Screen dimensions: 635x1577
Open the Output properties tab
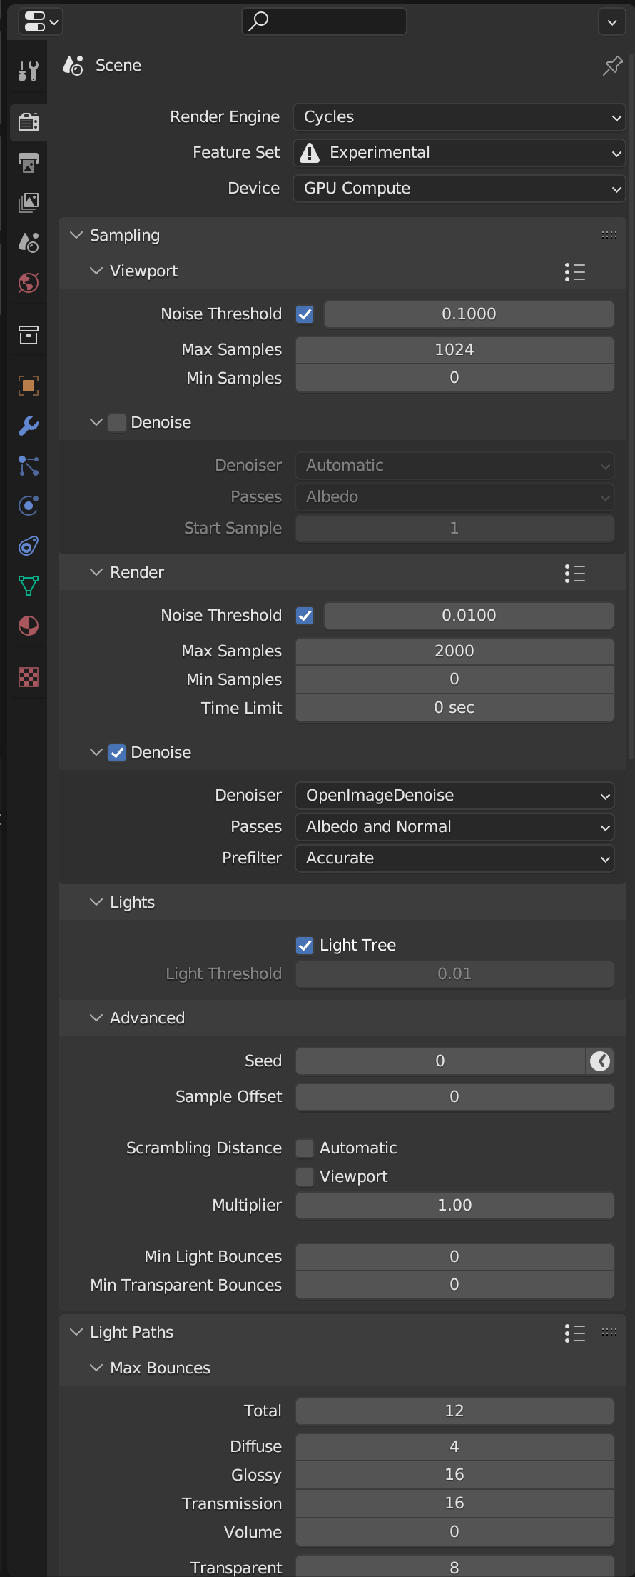tap(29, 163)
